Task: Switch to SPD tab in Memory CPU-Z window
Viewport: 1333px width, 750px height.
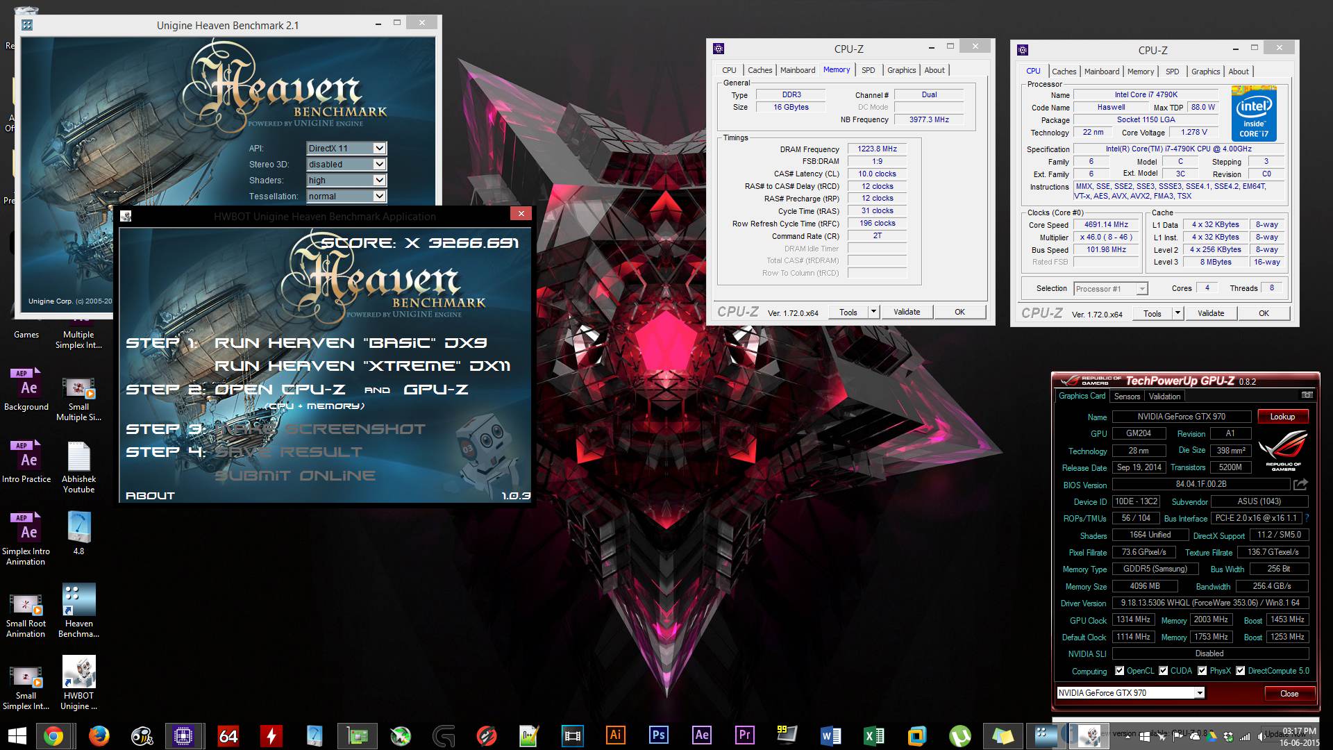Action: [x=868, y=70]
